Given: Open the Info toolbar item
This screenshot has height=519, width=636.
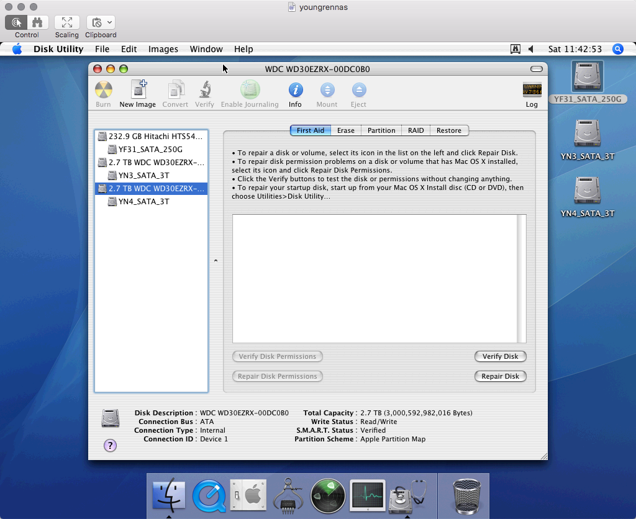Looking at the screenshot, I should pos(295,94).
